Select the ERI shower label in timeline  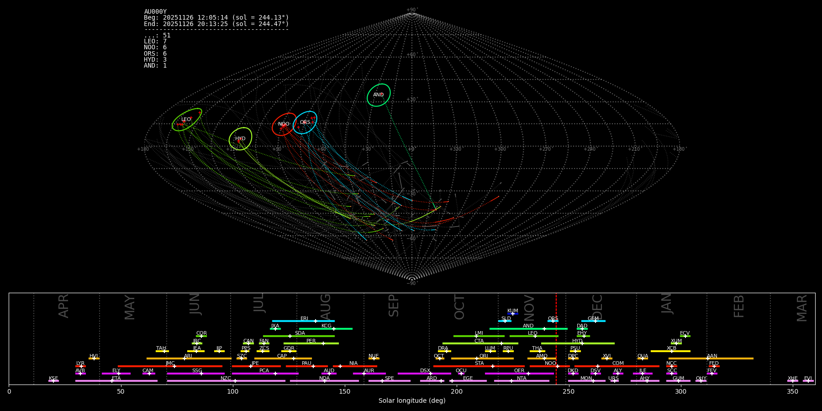click(304, 319)
